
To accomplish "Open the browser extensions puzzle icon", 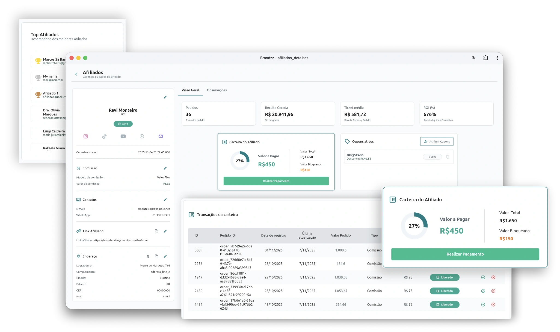I will [x=486, y=58].
